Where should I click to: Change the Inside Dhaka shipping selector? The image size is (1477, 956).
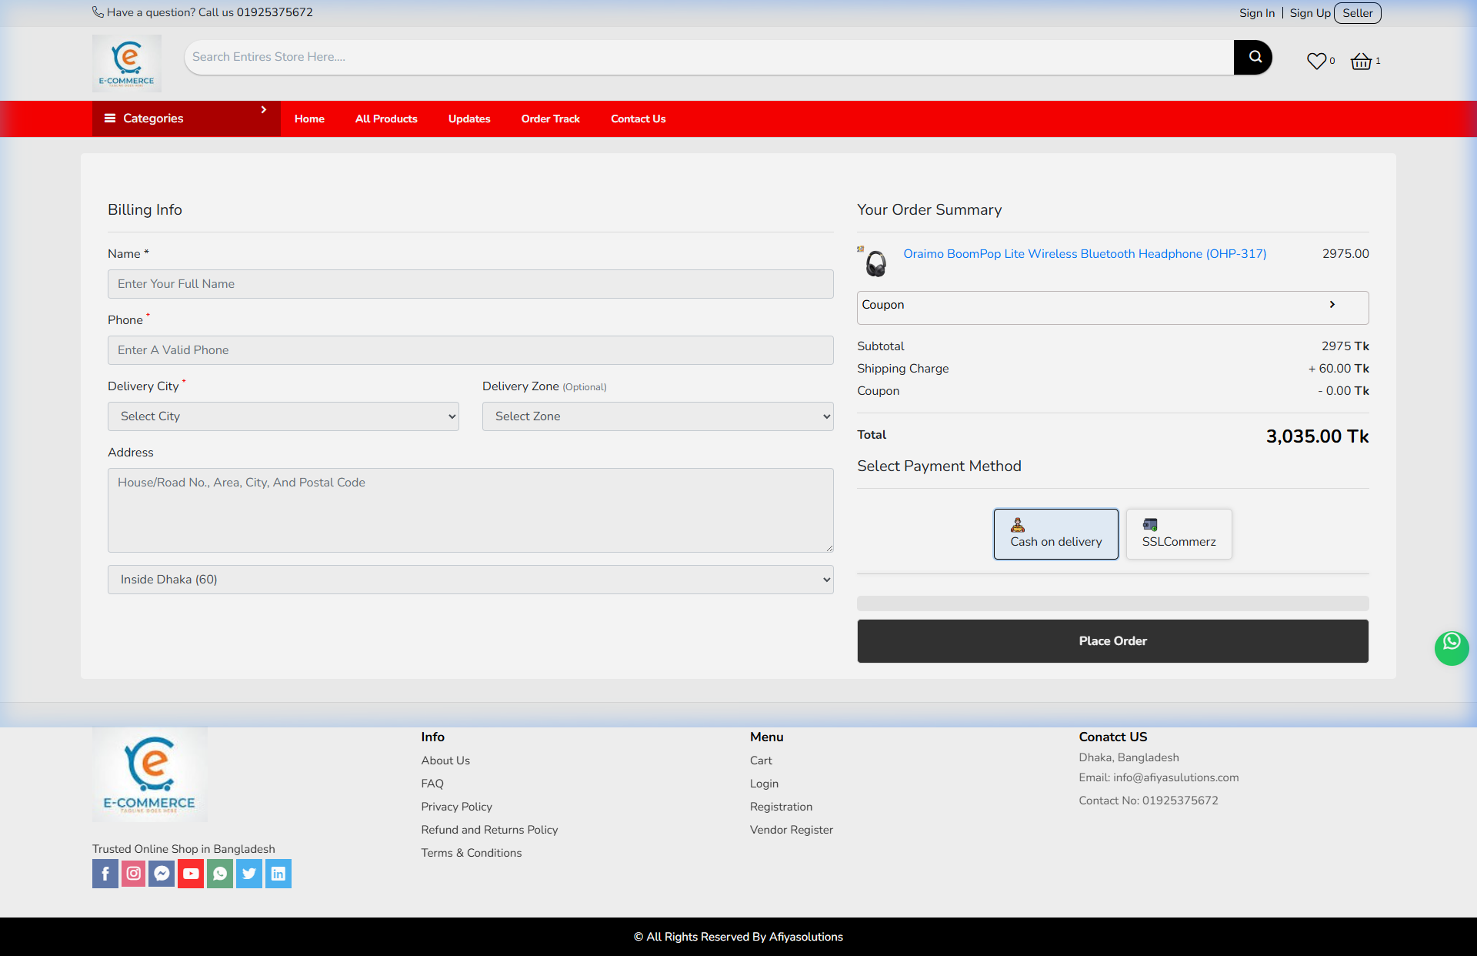click(x=470, y=579)
